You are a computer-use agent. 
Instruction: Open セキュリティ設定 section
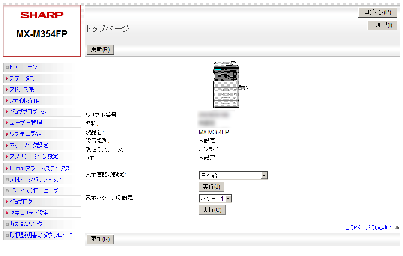tap(29, 213)
